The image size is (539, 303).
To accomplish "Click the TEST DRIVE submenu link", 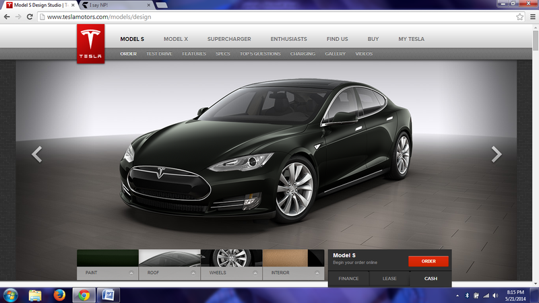I will [x=159, y=54].
